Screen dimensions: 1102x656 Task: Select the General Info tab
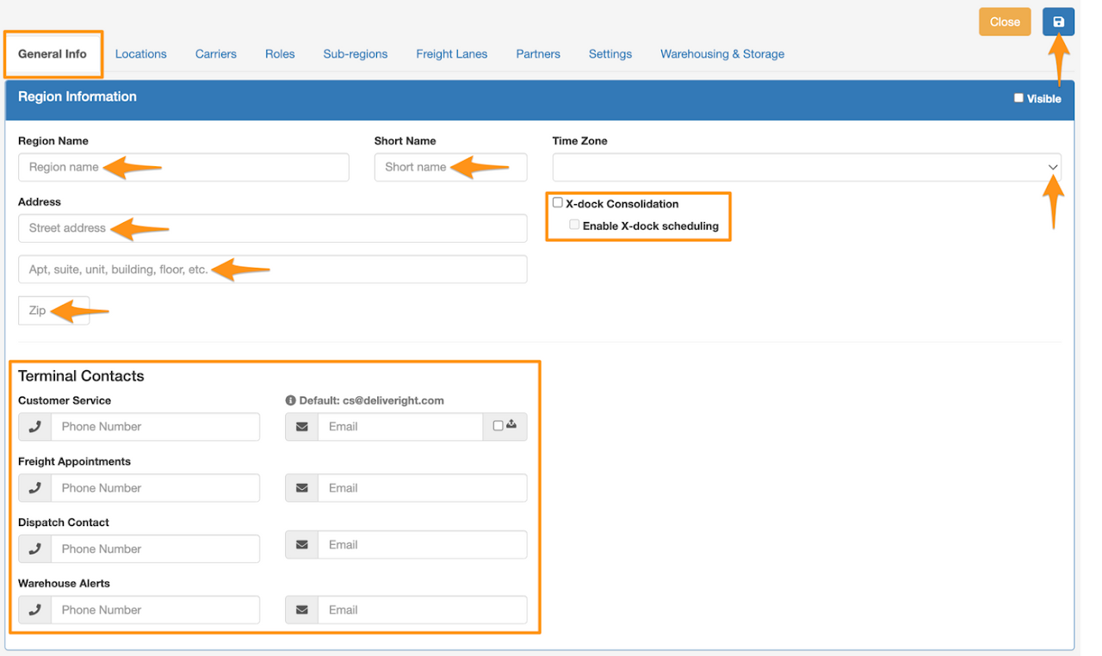[53, 53]
